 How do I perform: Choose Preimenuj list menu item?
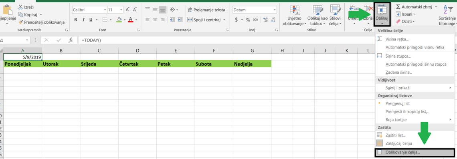415,103
